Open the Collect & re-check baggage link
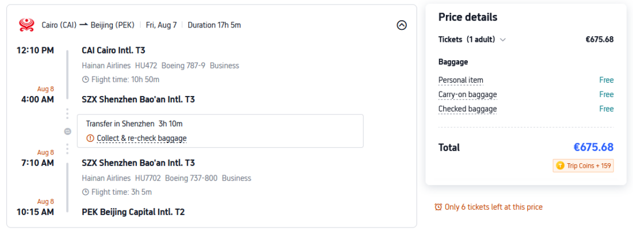633x231 pixels. 142,138
